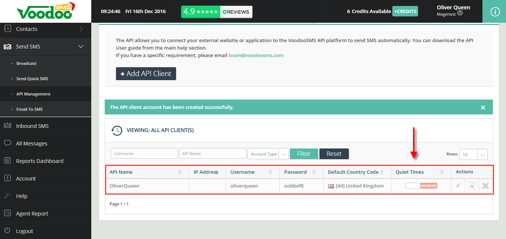The image size is (506, 239).
Task: Click the info icon in top-right corner
Action: coord(494,12)
